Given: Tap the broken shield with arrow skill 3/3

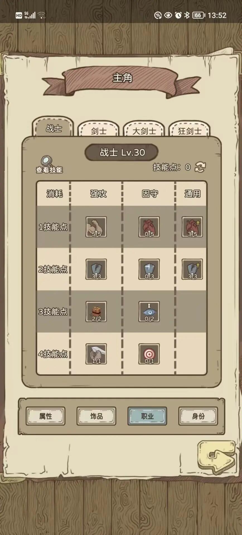Looking at the screenshot, I should pyautogui.click(x=192, y=269).
